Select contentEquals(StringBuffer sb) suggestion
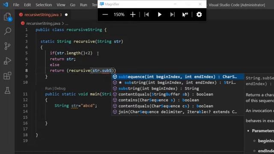This screenshot has width=274, height=154. (177, 94)
